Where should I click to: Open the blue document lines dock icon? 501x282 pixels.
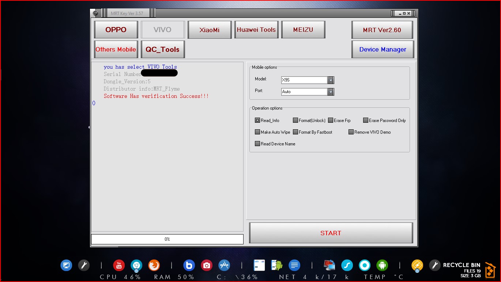[294, 265]
